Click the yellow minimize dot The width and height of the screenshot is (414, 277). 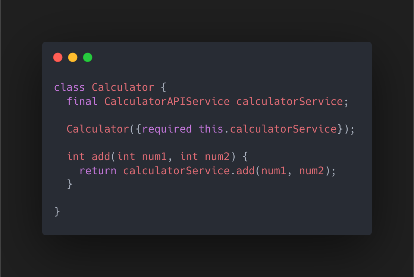pyautogui.click(x=73, y=57)
